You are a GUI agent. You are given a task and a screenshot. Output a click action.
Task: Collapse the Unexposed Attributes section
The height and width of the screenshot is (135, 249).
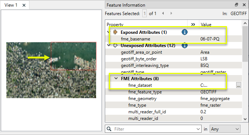(109, 45)
